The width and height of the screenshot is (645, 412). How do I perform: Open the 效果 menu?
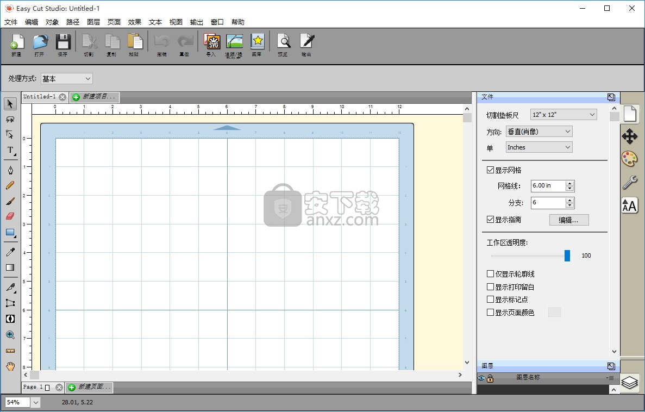coord(135,22)
